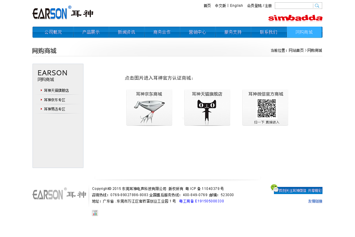
Task: Click the 点击图片进入耳神官方认证商城 text
Action: click(159, 78)
